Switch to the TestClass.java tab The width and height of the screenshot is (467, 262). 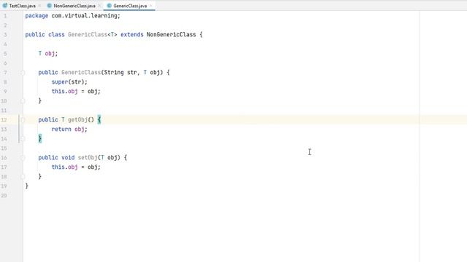[22, 6]
